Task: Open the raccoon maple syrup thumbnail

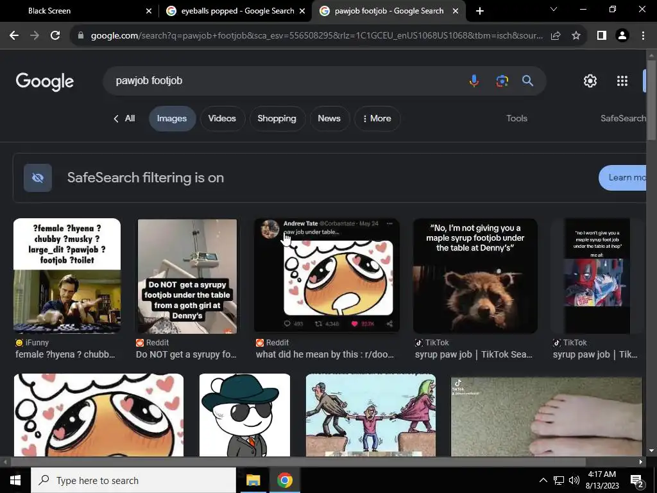Action: (x=475, y=276)
